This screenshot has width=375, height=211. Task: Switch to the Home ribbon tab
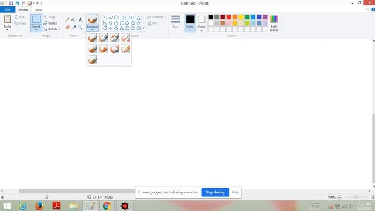click(23, 10)
